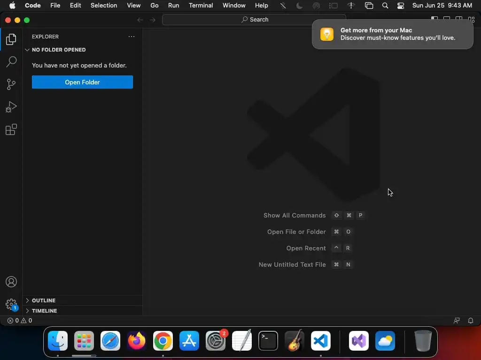Image resolution: width=481 pixels, height=360 pixels.
Task: Open the File menu
Action: coord(55,5)
